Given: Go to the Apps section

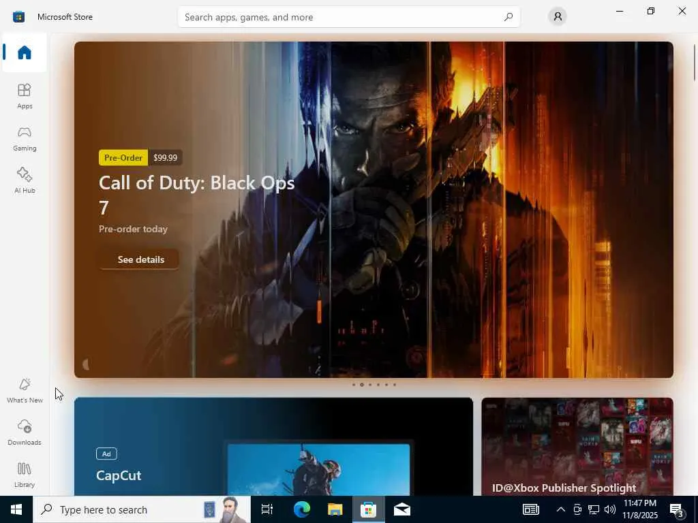Looking at the screenshot, I should pos(25,96).
